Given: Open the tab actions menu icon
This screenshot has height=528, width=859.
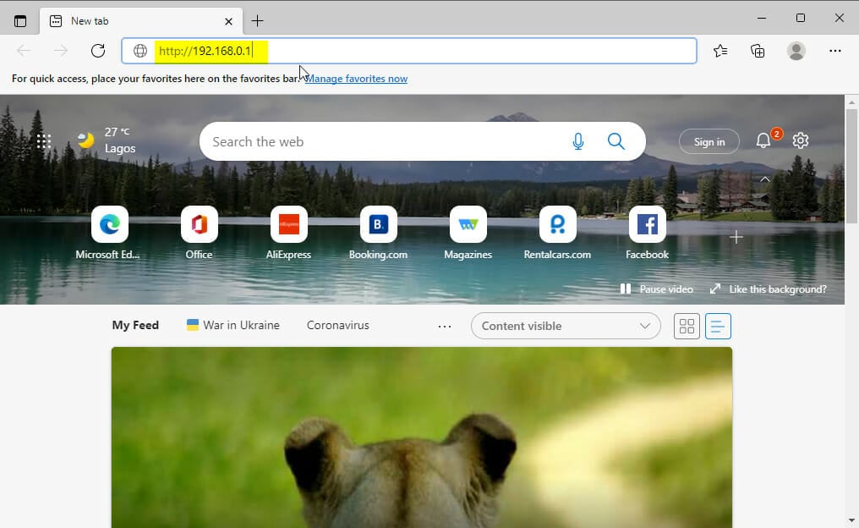Looking at the screenshot, I should [20, 21].
